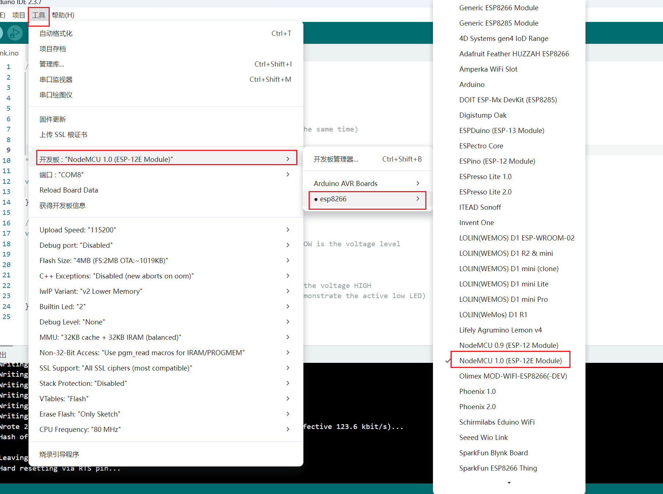663x494 pixels.
Task: Open 开发板管理器... from the board submenu
Action: click(x=336, y=159)
